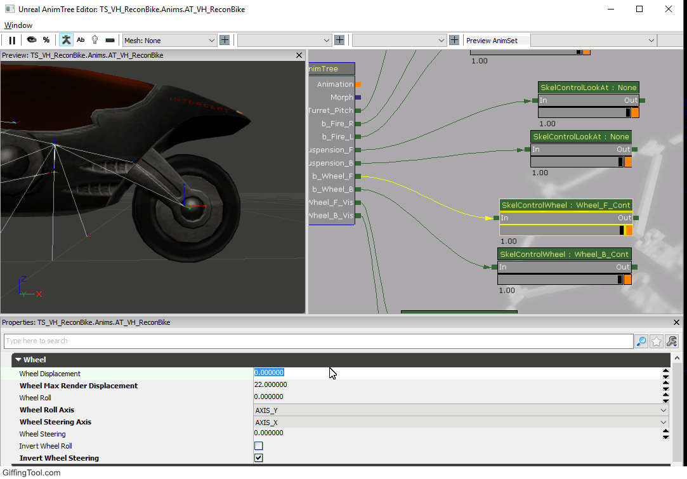Open the Wheel Steering Axis dropdown
The width and height of the screenshot is (687, 479).
pos(461,423)
